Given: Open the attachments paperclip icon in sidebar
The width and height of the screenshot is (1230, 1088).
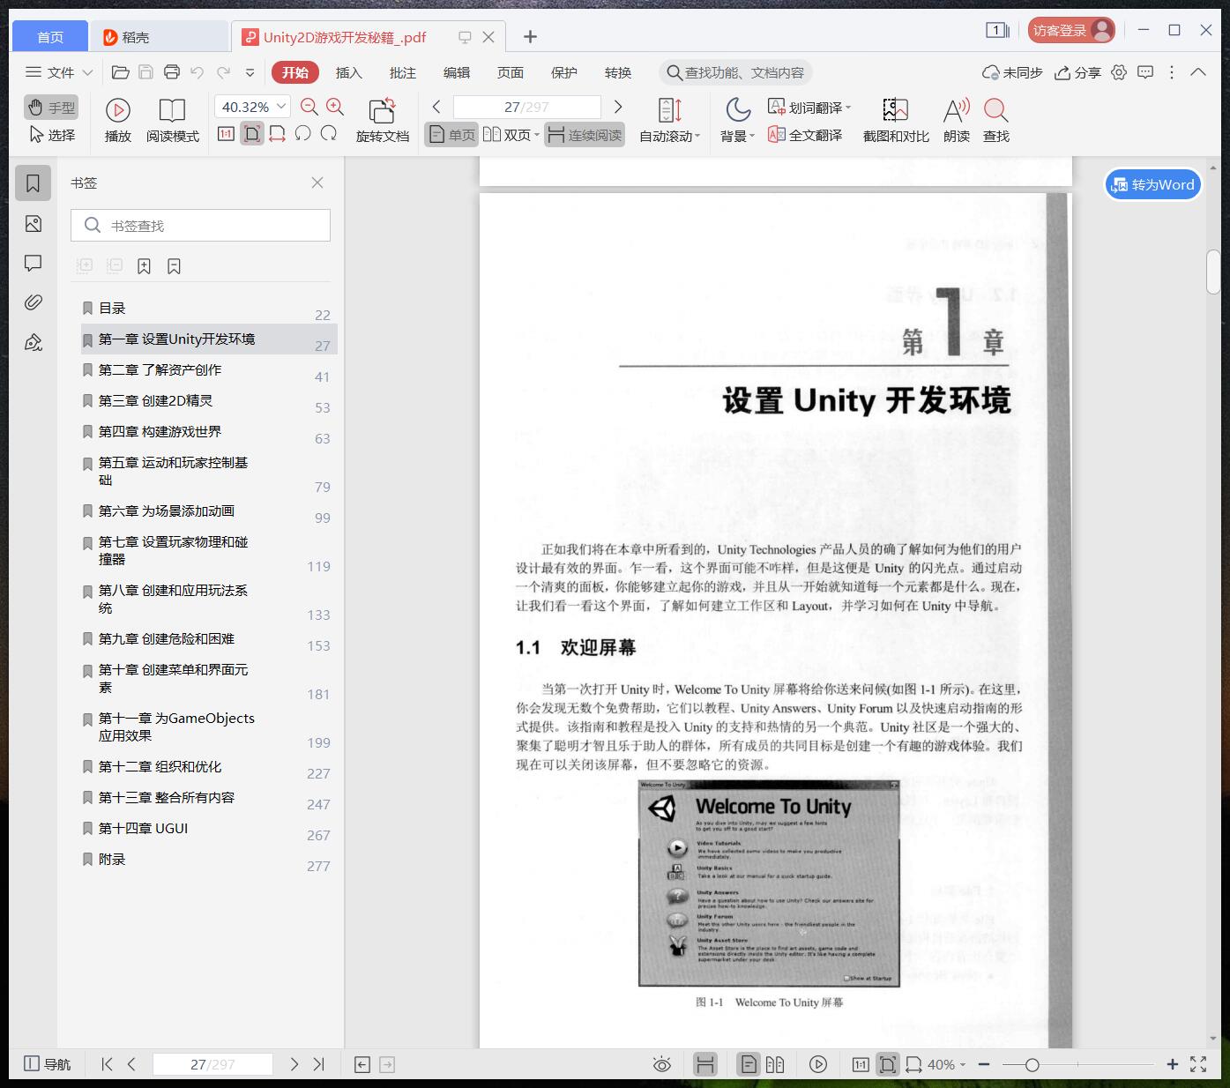Looking at the screenshot, I should (x=34, y=302).
